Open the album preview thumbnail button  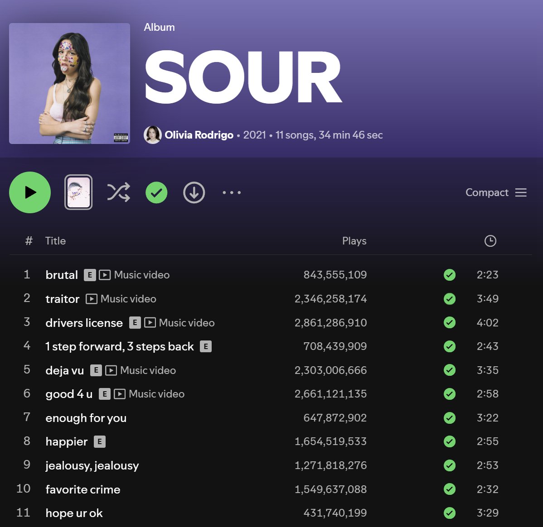click(78, 192)
